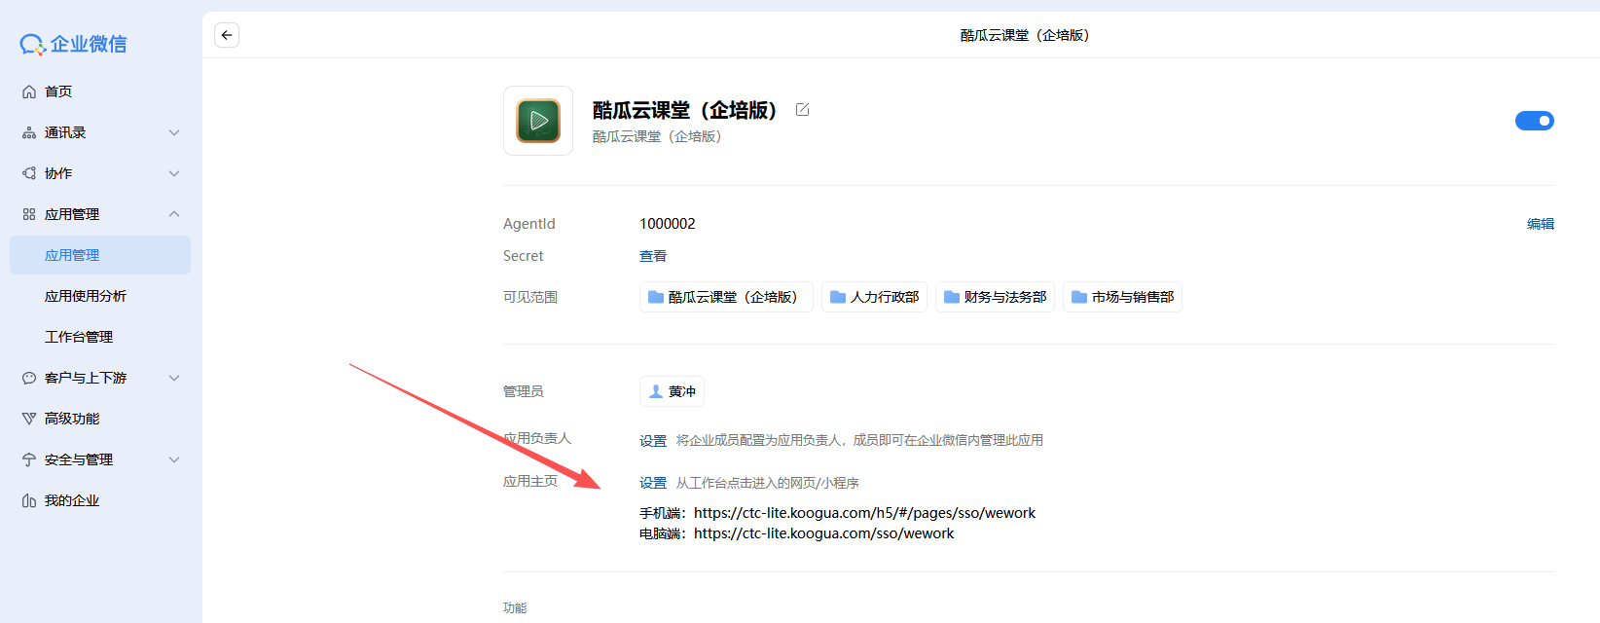Image resolution: width=1600 pixels, height=623 pixels.
Task: Click the 手机端 homepage URL text
Action: pyautogui.click(x=864, y=513)
